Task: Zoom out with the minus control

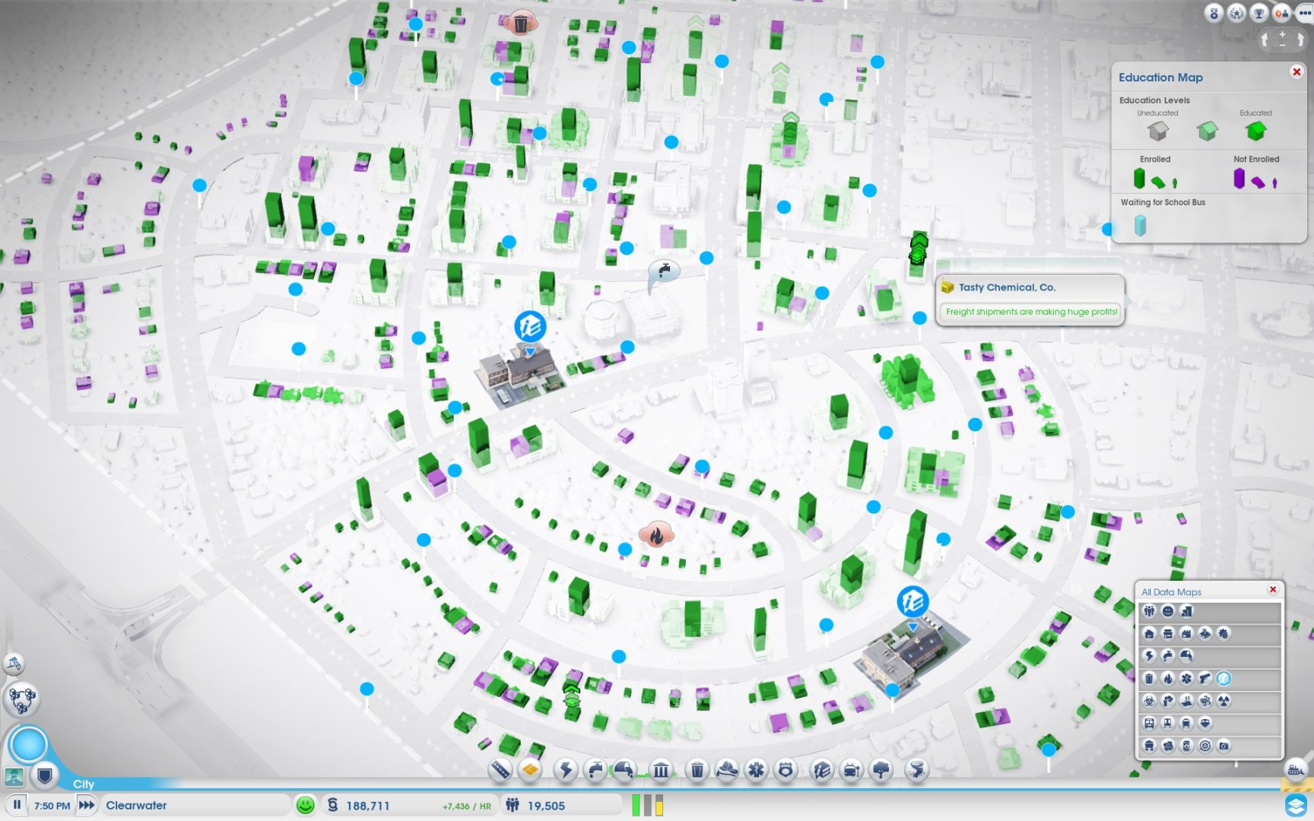Action: point(1282,45)
